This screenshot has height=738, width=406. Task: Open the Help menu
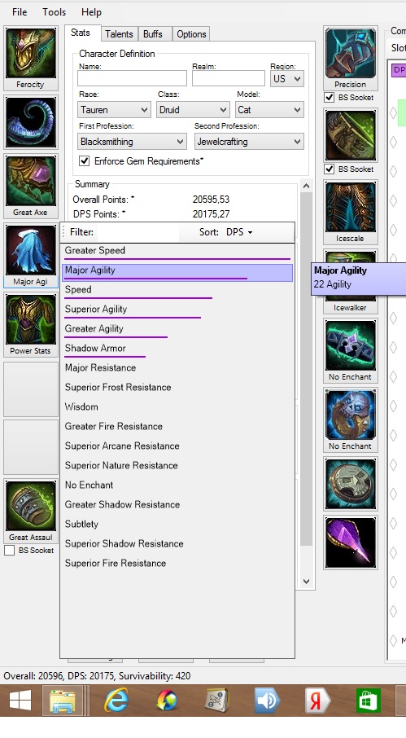(x=91, y=12)
